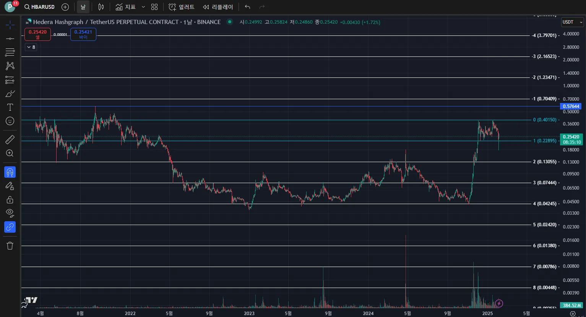
Task: Click the red 0.25420 sell button
Action: tap(37, 34)
